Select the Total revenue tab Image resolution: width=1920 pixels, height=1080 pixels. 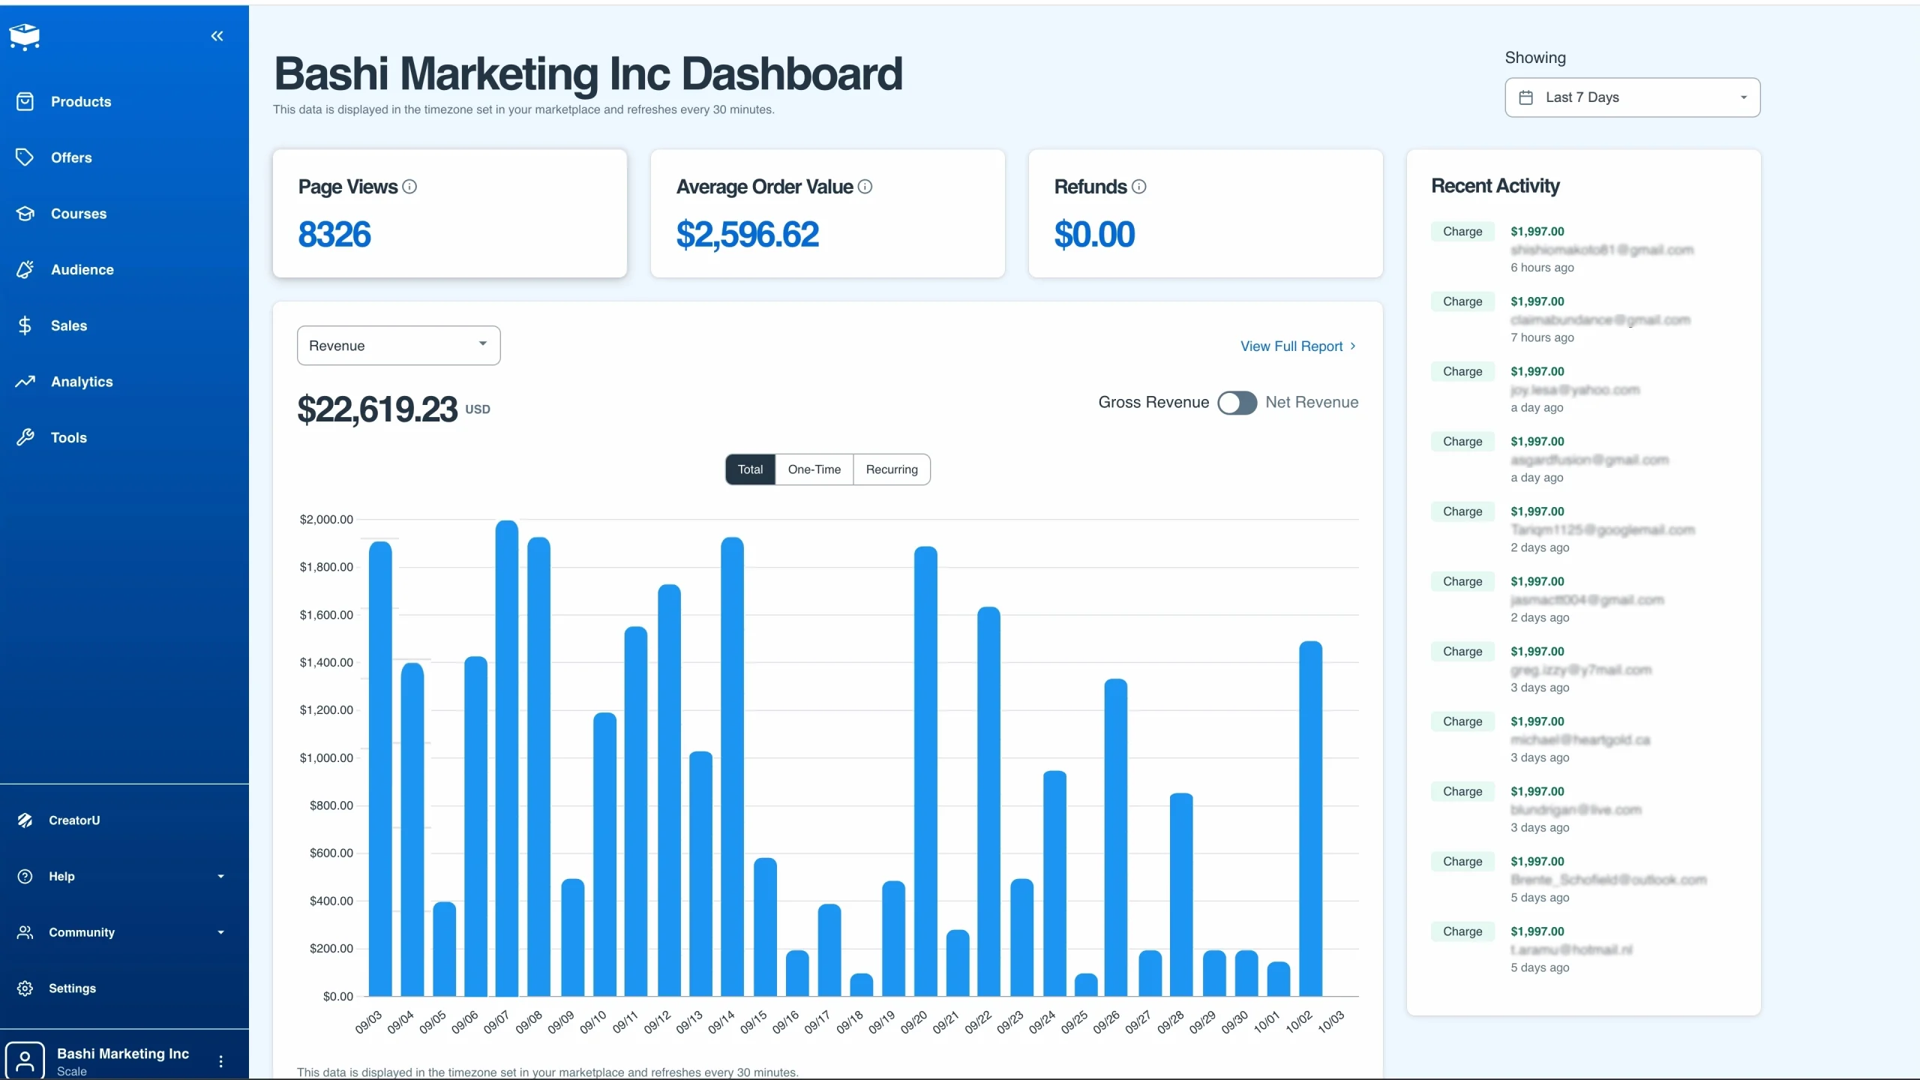point(750,469)
